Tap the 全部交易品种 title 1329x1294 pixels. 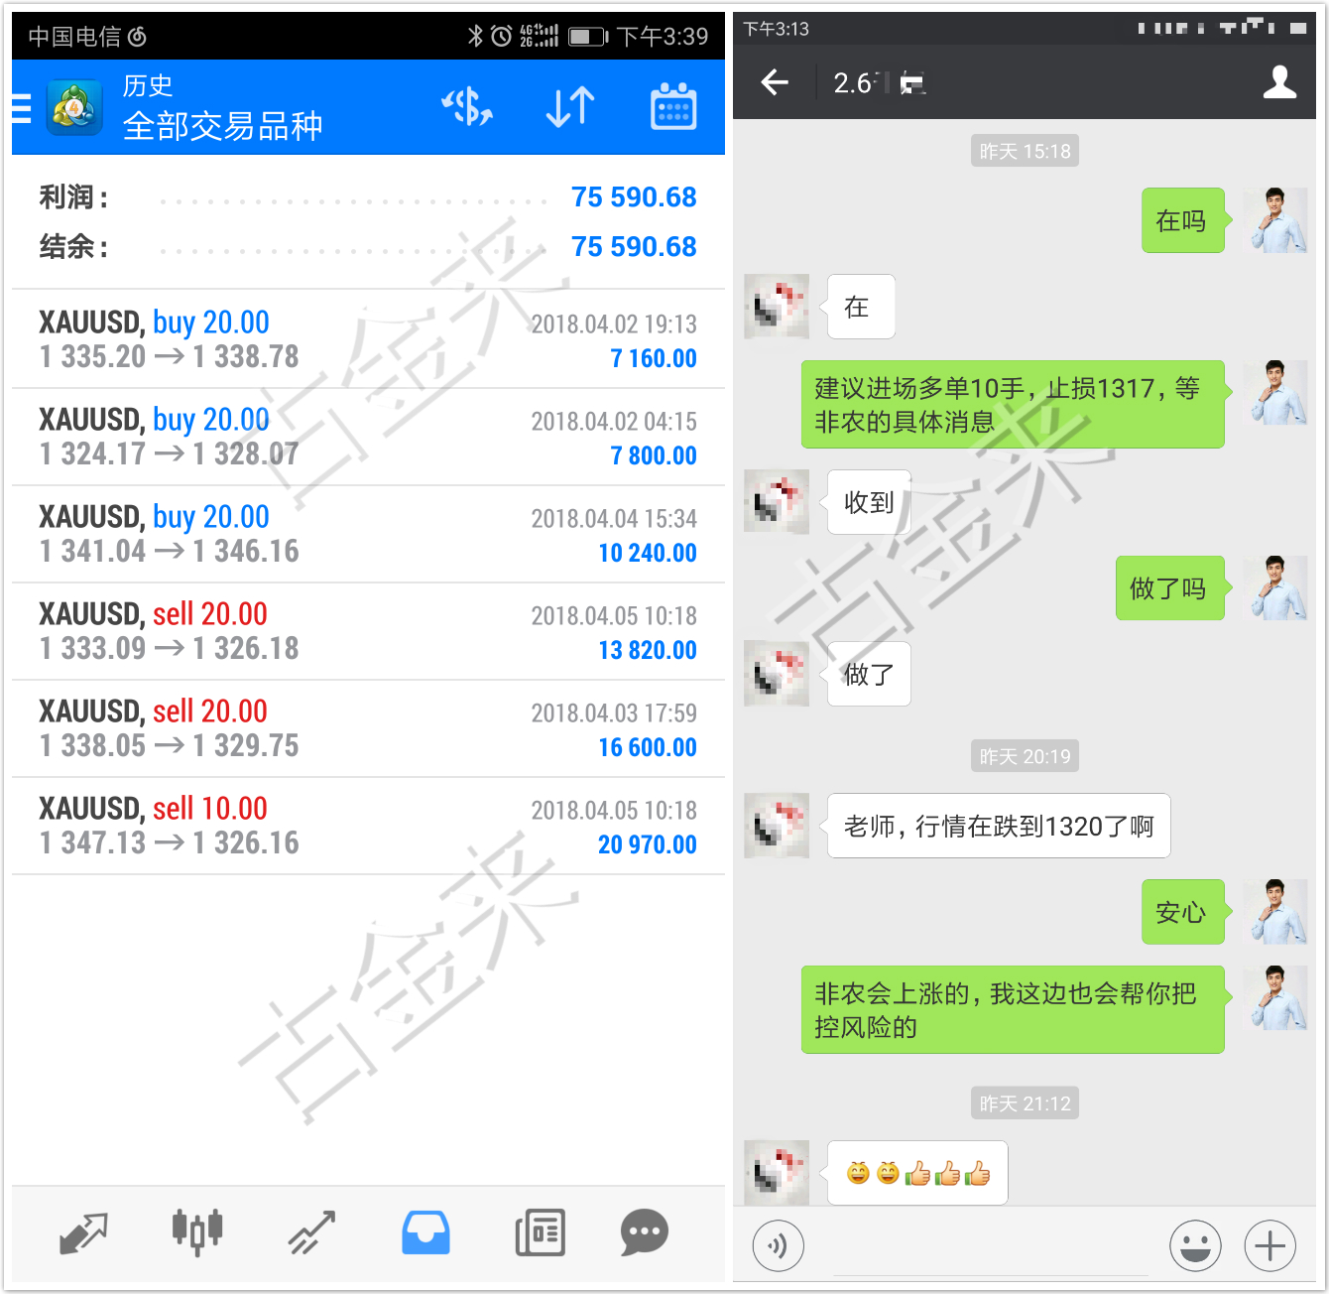click(223, 126)
